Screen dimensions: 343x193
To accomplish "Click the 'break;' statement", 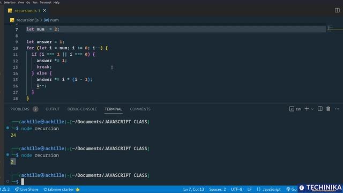I will (44, 67).
